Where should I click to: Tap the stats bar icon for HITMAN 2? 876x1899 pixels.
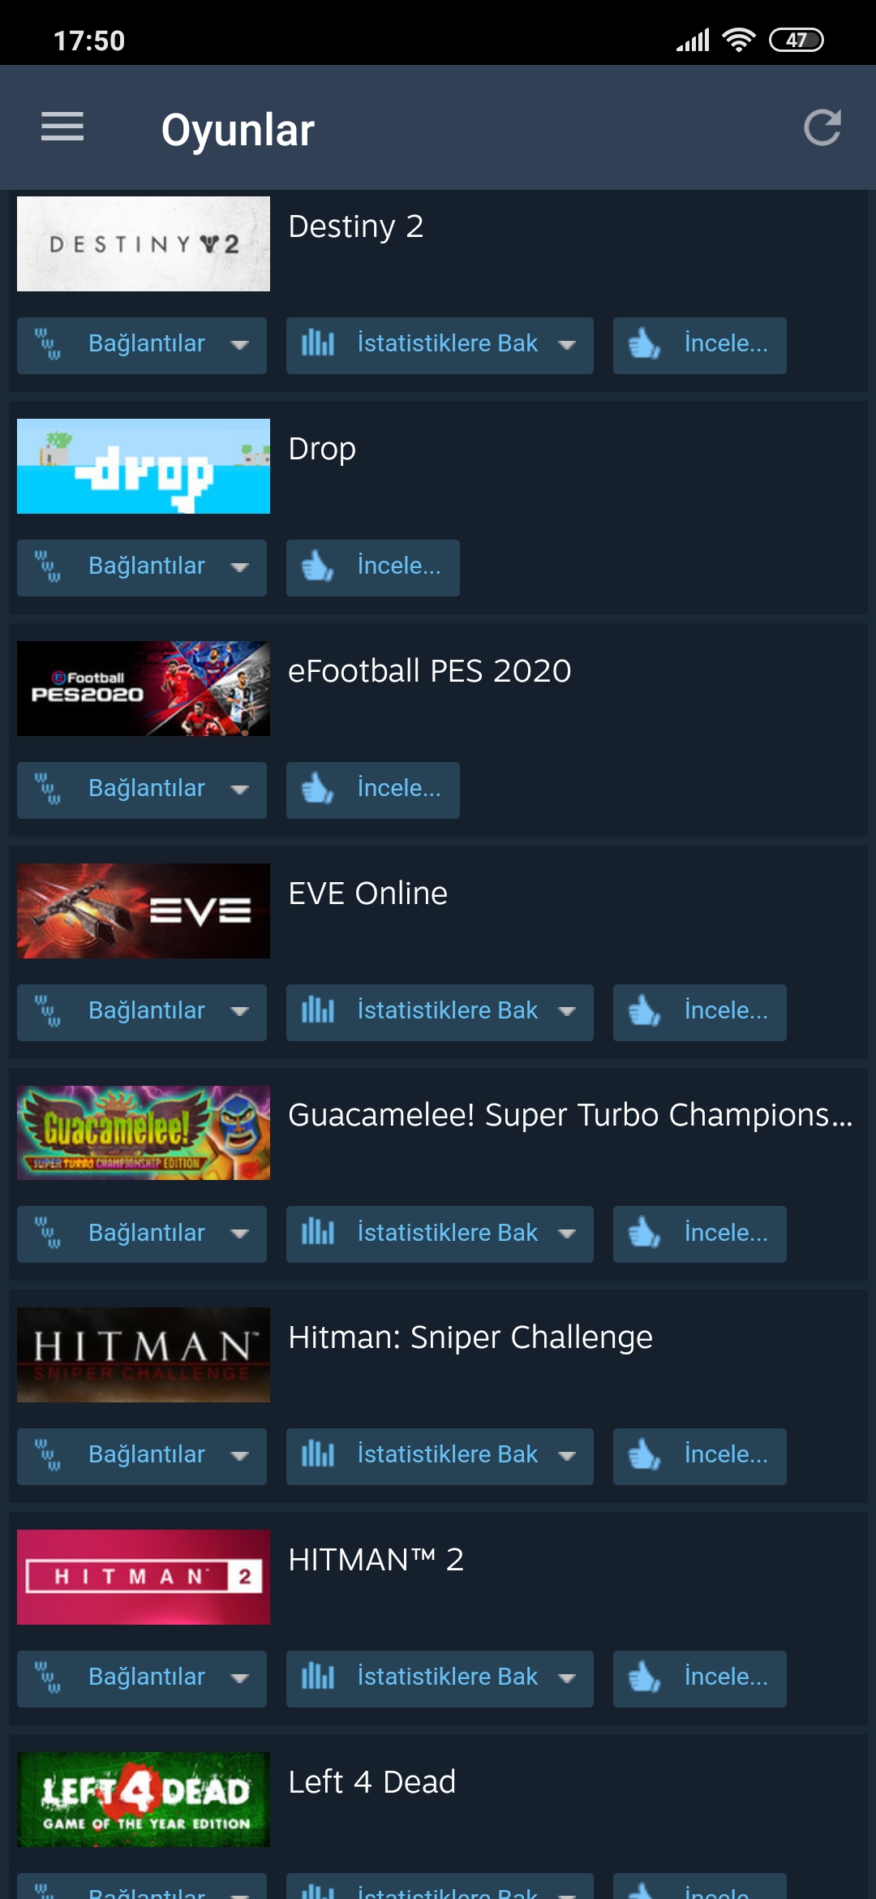tap(317, 1677)
